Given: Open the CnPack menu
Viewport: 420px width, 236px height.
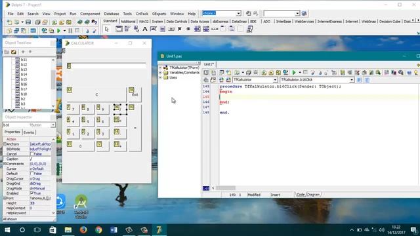Looking at the screenshot, I should [142, 14].
